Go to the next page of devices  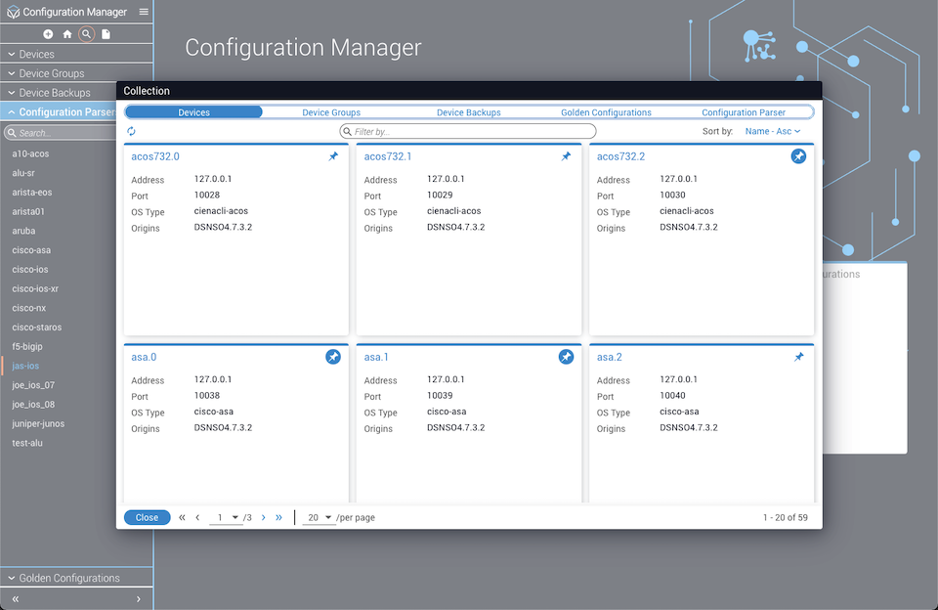tap(264, 517)
